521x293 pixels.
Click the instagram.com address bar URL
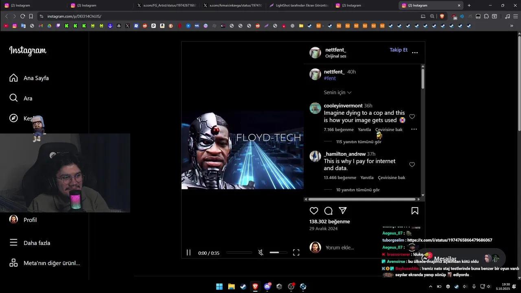click(x=74, y=16)
